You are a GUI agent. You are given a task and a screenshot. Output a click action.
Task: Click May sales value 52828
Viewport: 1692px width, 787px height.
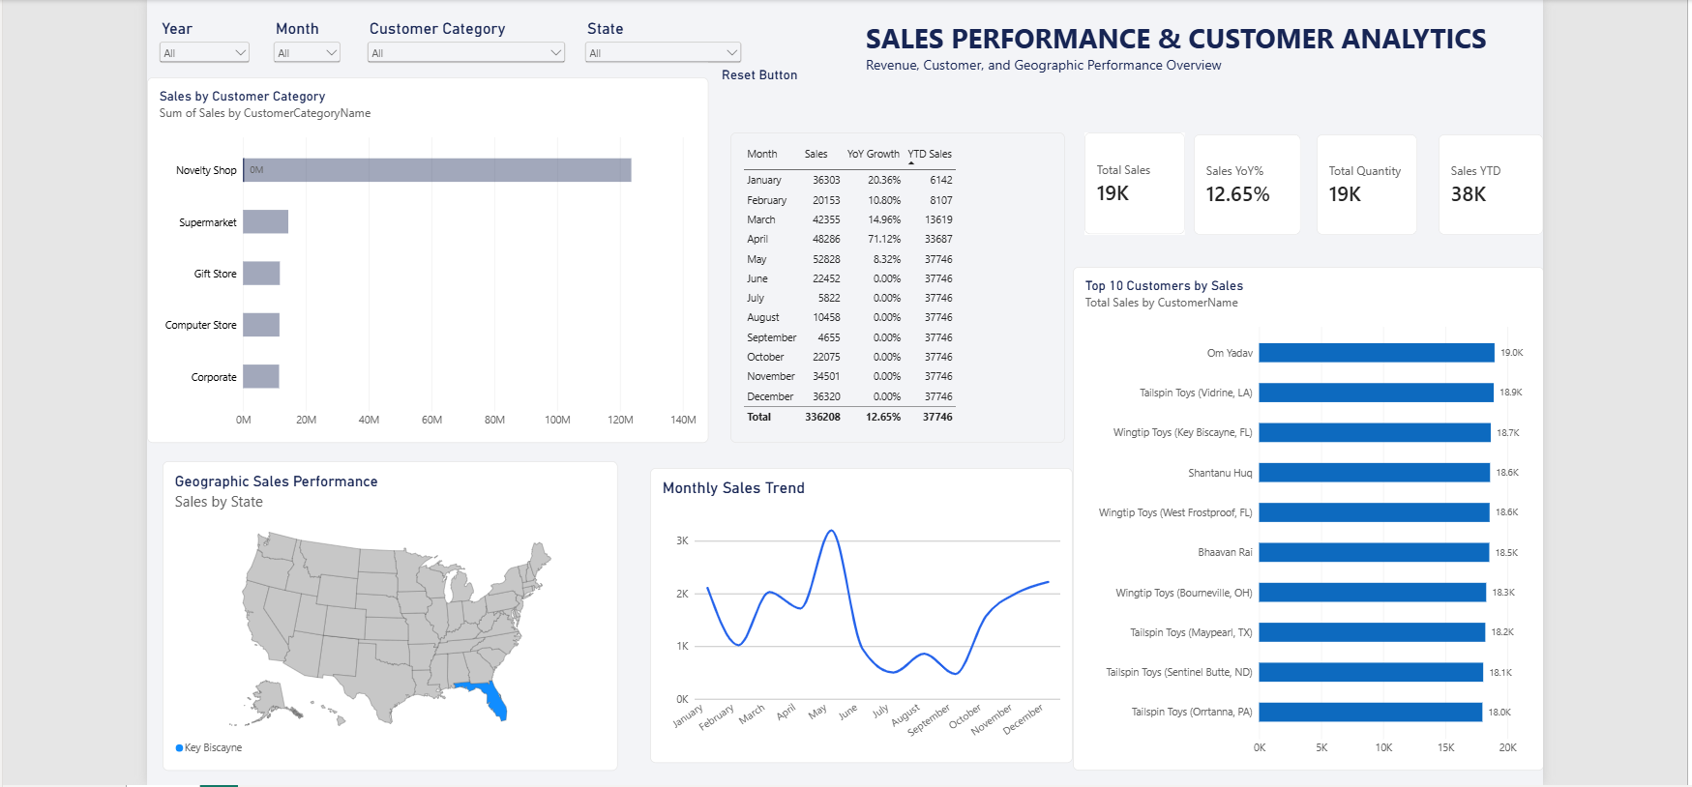[826, 259]
